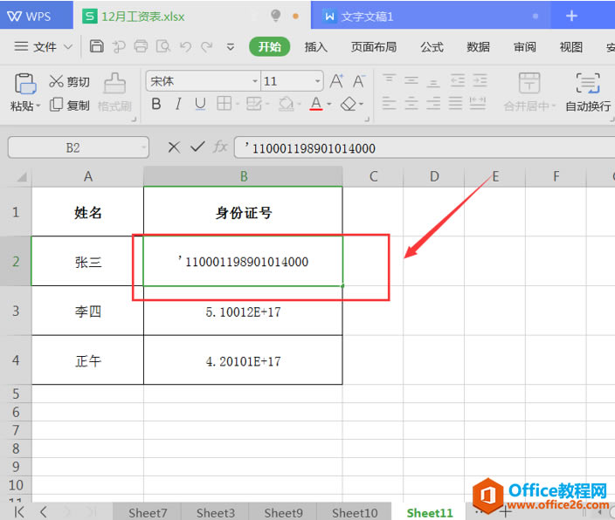
Task: Increase font size with the large A icon
Action: [336, 81]
